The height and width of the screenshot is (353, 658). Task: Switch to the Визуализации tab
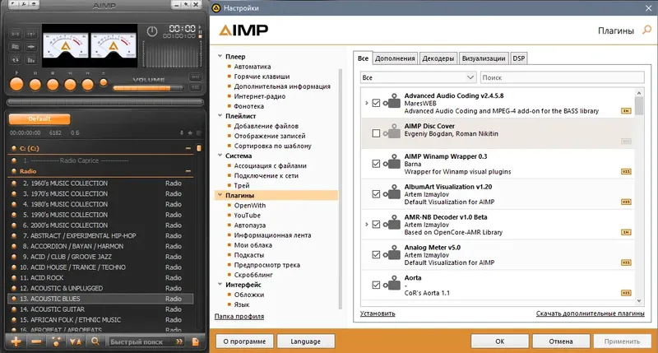484,58
